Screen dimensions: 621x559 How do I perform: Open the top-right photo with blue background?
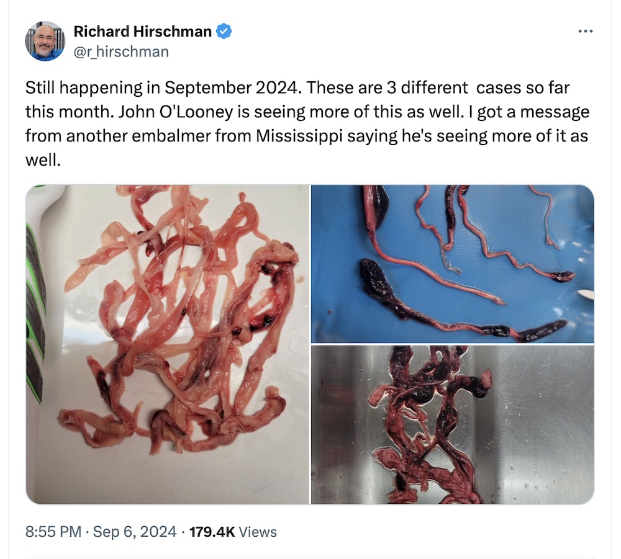pos(452,264)
